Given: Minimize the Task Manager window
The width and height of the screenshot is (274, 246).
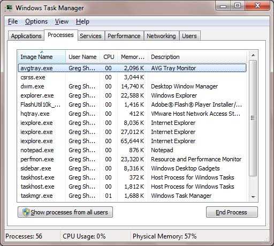Looking at the screenshot, I should coord(223,6).
